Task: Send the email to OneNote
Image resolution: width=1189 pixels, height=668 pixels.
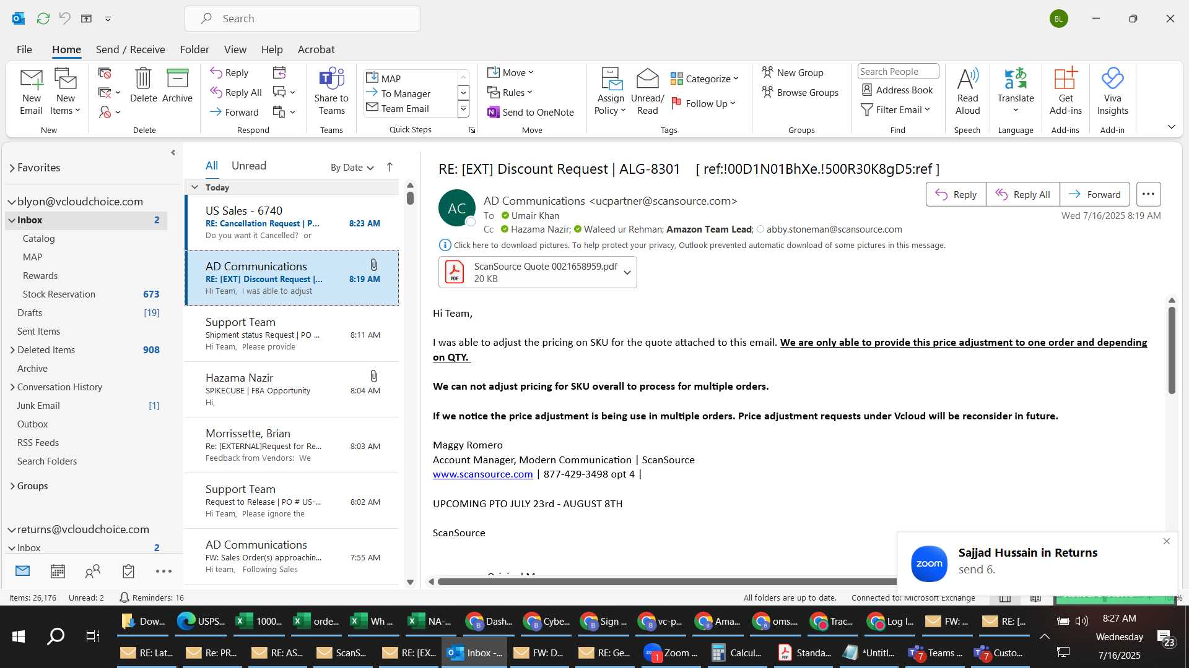Action: coord(531,112)
